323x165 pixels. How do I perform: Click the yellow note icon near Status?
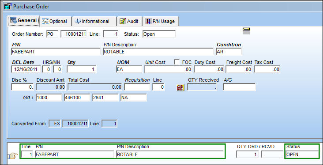point(246,31)
